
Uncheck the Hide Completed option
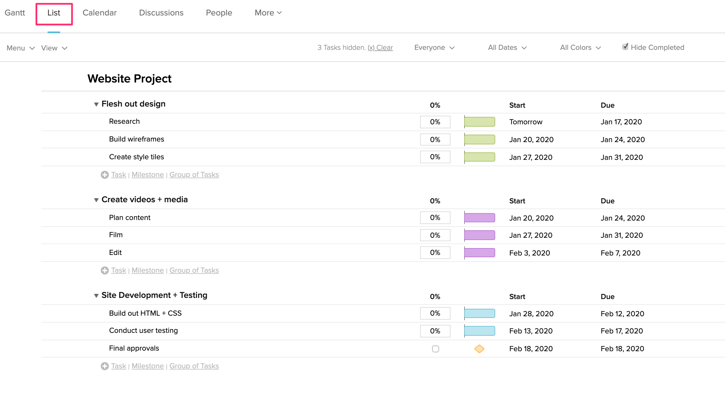pyautogui.click(x=625, y=47)
